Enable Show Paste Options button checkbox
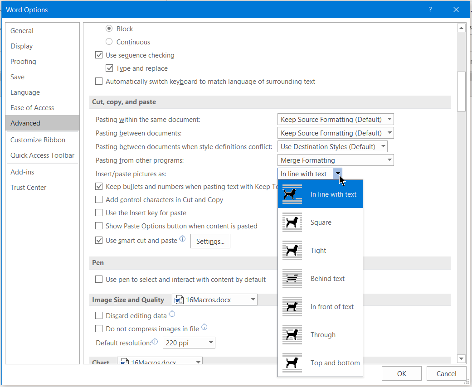 tap(99, 226)
